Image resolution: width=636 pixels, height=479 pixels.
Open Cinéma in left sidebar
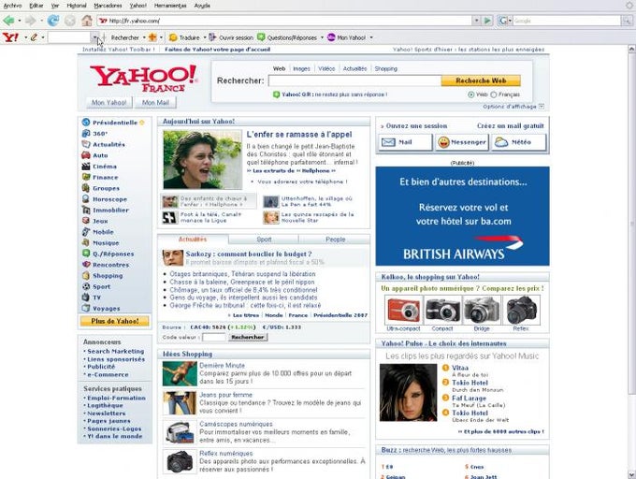pyautogui.click(x=104, y=167)
